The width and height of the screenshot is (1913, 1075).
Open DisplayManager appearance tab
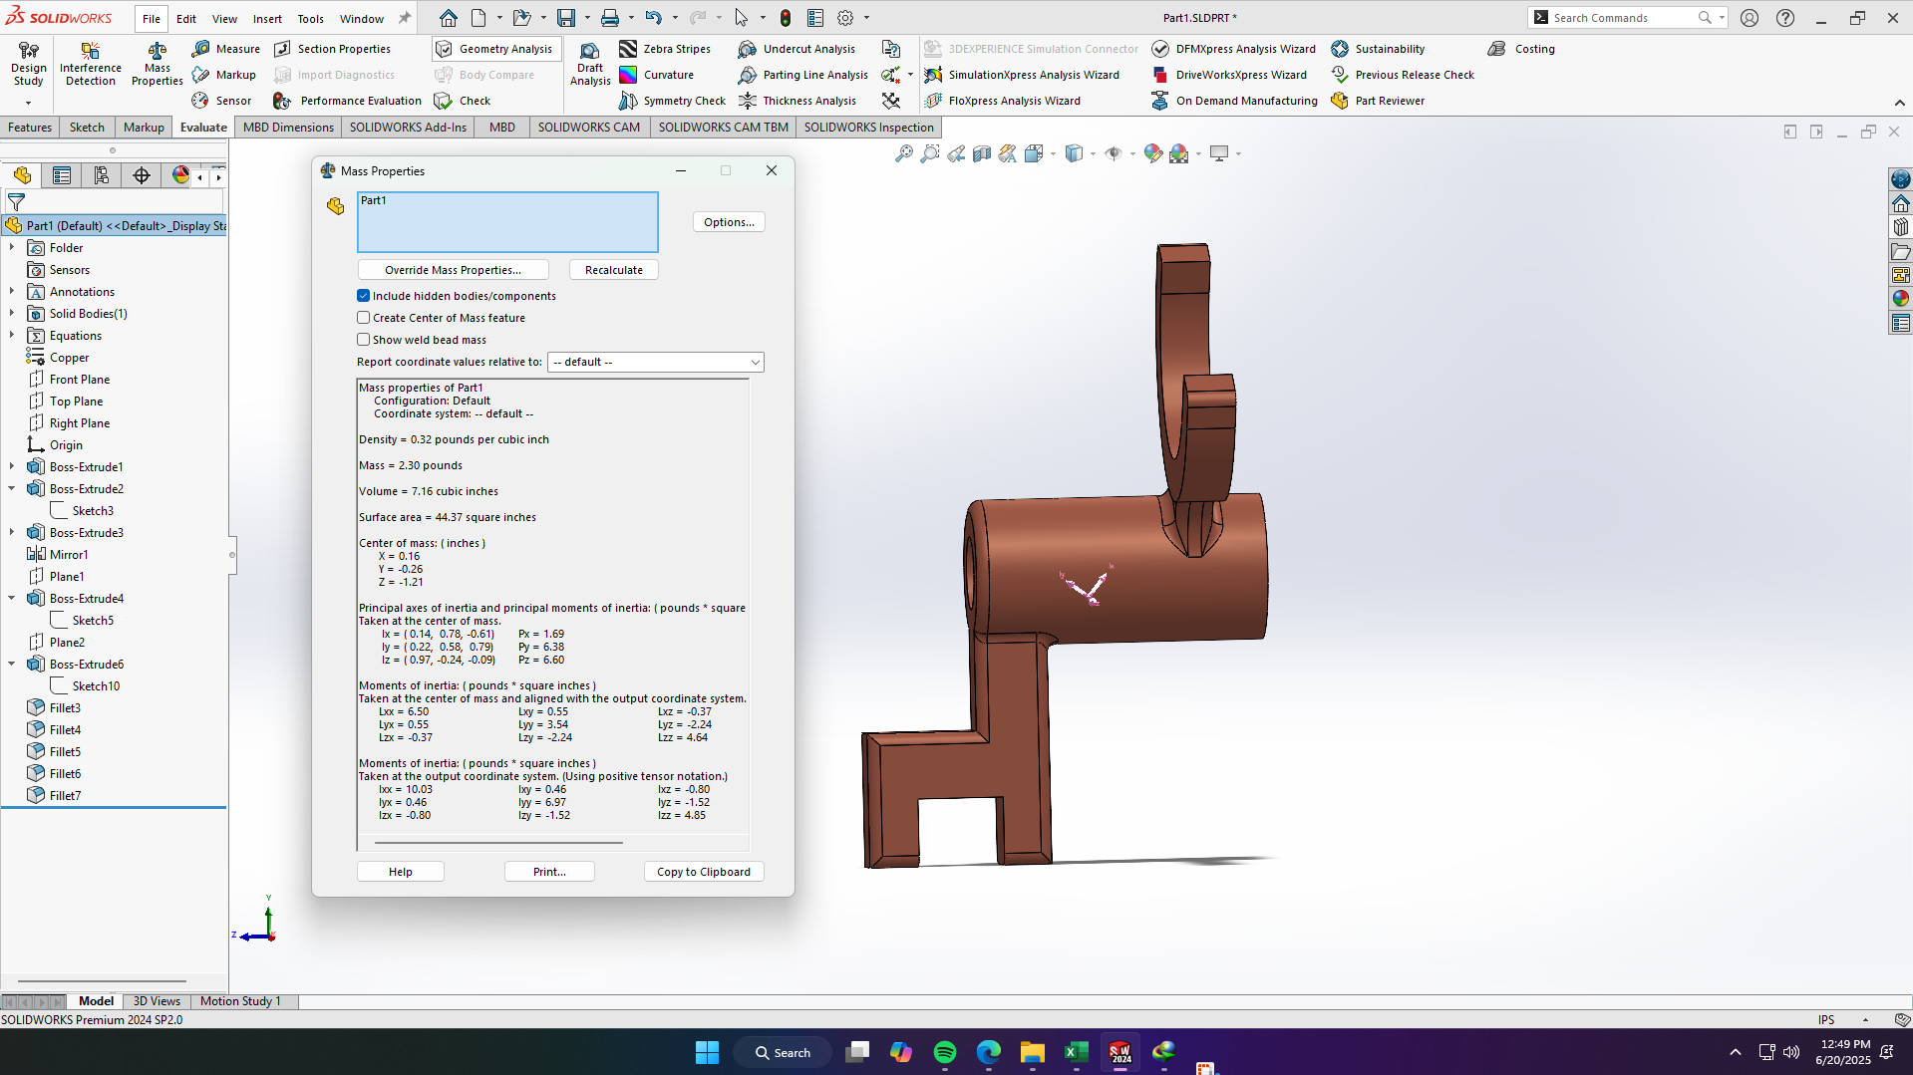click(180, 176)
